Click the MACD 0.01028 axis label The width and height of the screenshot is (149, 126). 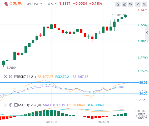(141, 111)
